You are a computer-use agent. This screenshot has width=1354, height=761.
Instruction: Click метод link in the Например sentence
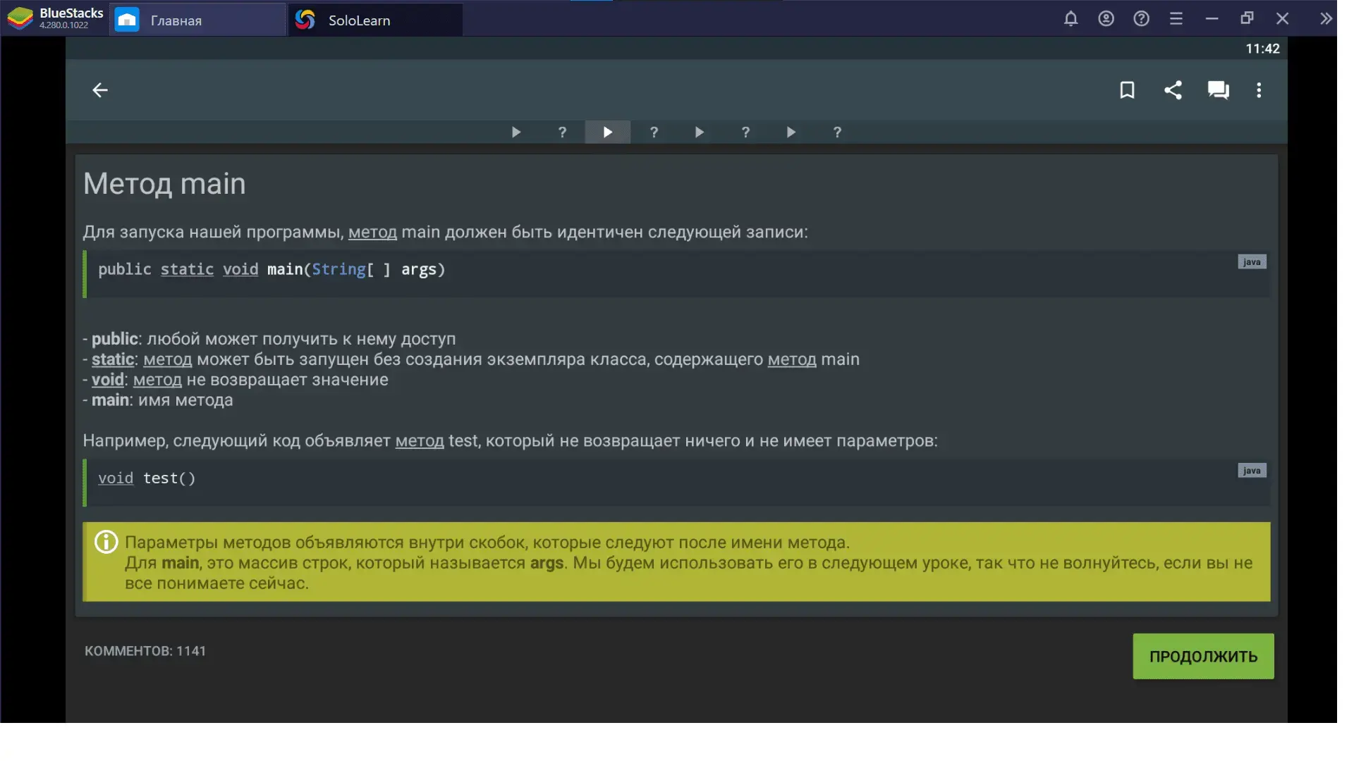tap(420, 441)
